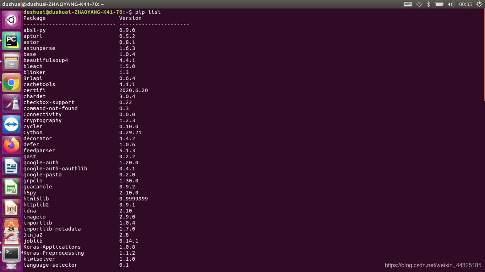This screenshot has height=272, width=485.
Task: Open Ubuntu Software Center dock icon
Action: [x=11, y=223]
